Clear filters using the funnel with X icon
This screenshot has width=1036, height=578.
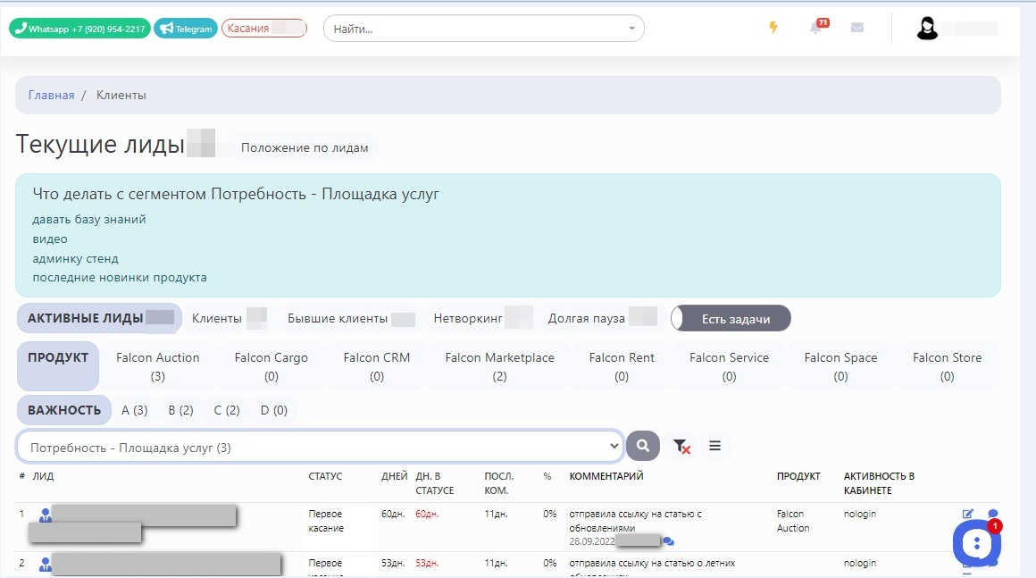click(x=681, y=446)
